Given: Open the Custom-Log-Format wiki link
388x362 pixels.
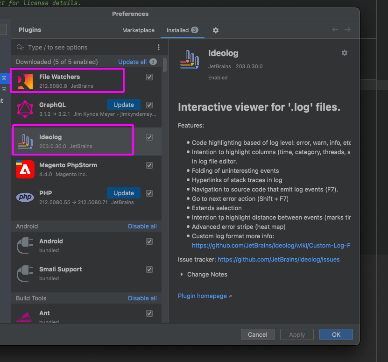Looking at the screenshot, I should click(x=271, y=245).
